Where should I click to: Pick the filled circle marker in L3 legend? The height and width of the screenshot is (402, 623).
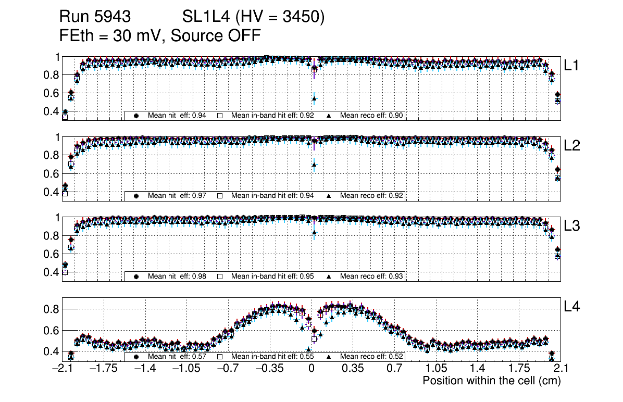136,276
